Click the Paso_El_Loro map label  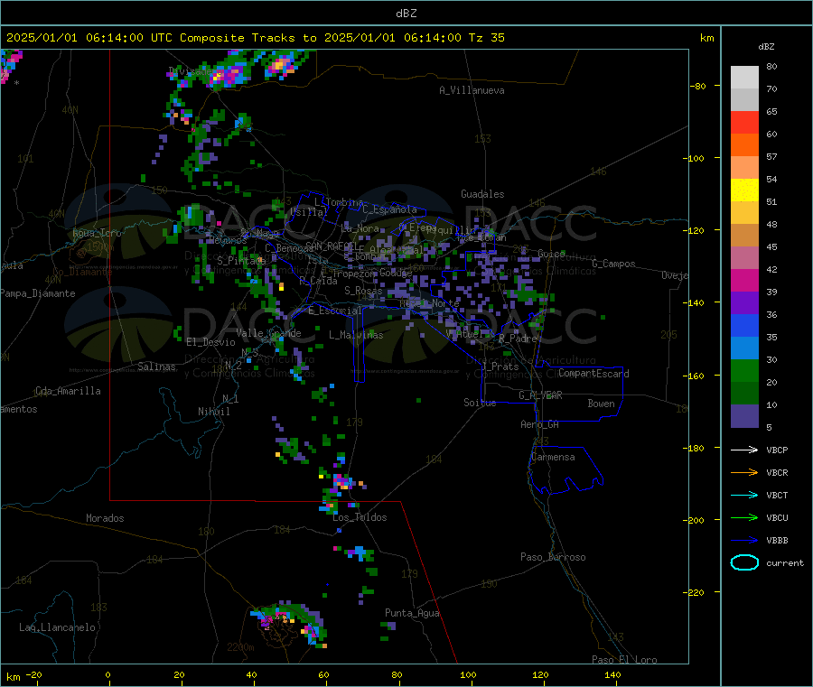[624, 660]
